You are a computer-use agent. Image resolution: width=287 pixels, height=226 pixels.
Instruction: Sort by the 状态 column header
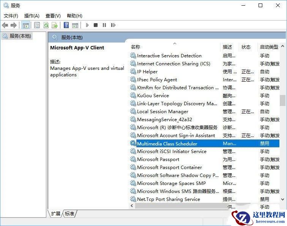coord(246,47)
